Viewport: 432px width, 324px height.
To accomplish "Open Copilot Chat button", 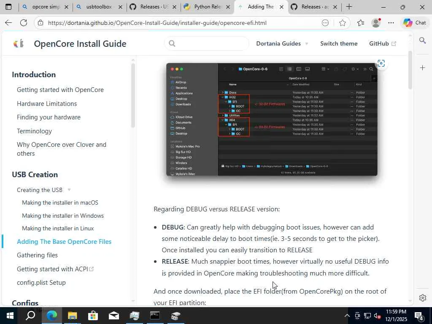I will pos(414,23).
